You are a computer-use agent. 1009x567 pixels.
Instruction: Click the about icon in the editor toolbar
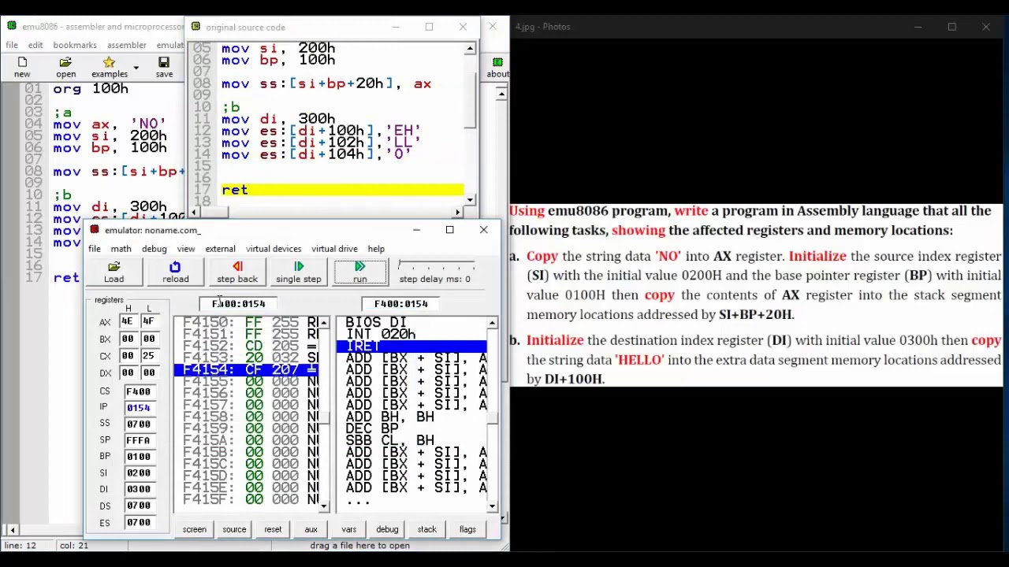tap(497, 67)
